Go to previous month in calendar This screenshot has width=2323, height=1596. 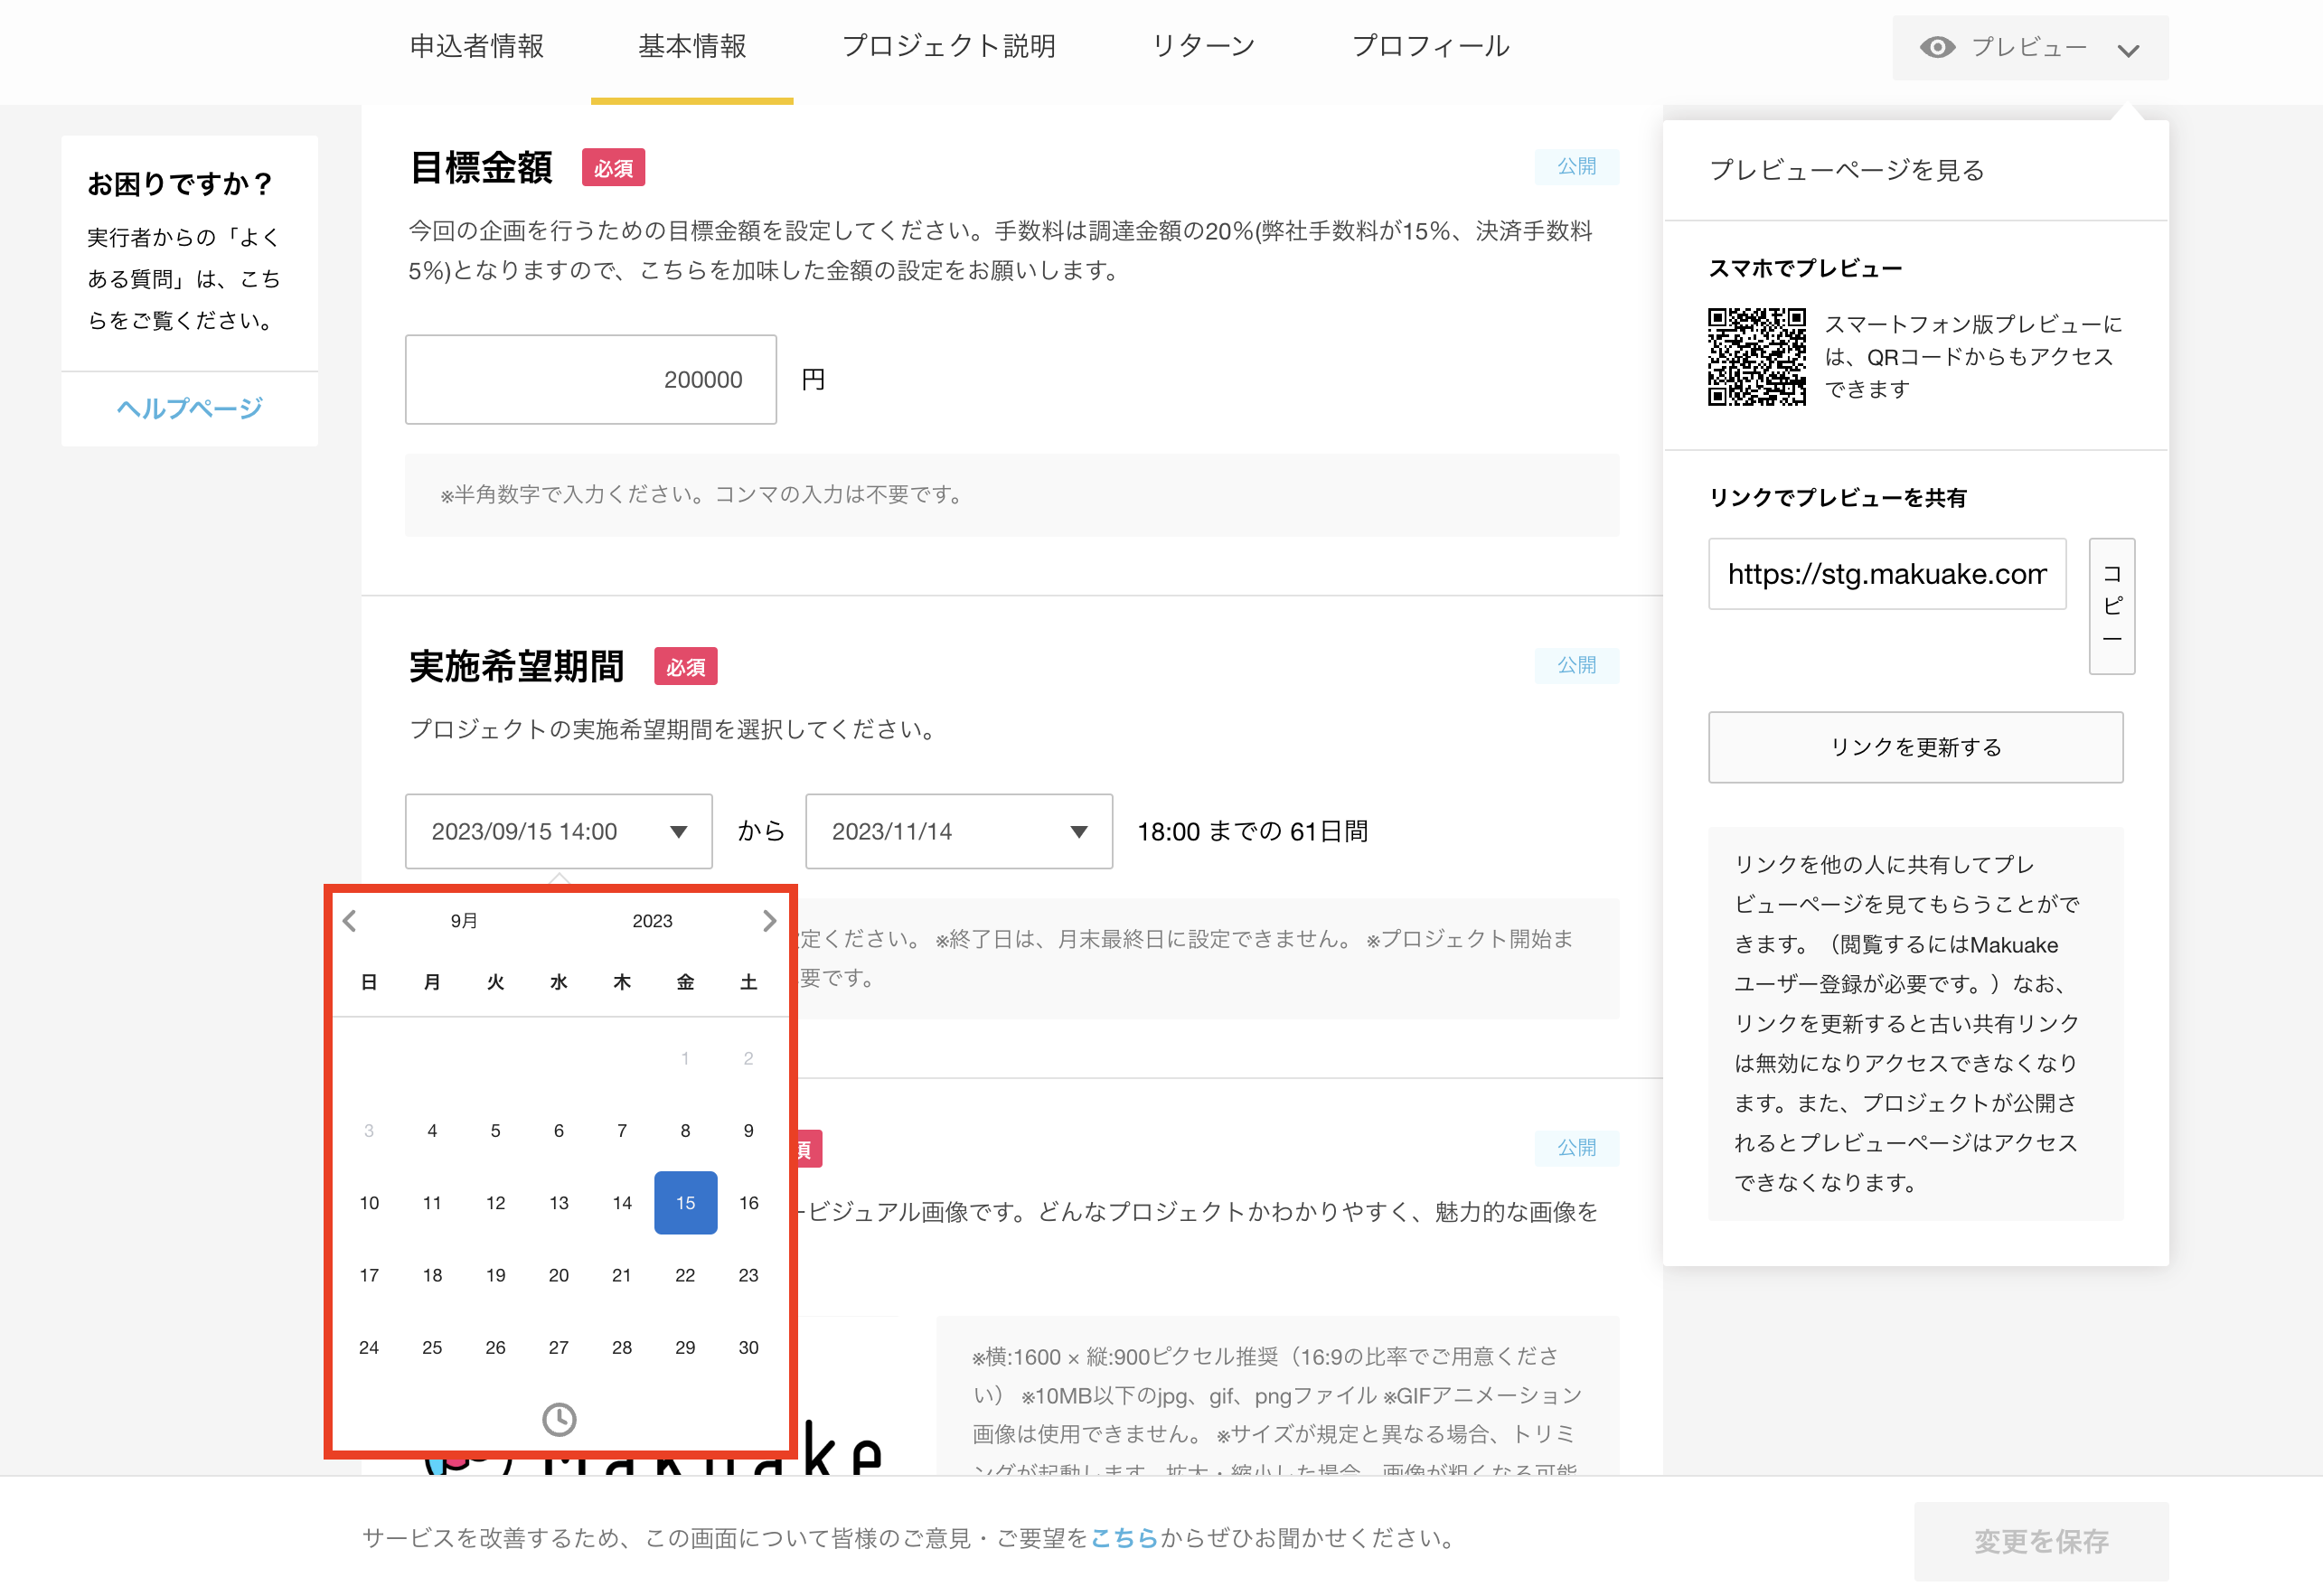349,920
